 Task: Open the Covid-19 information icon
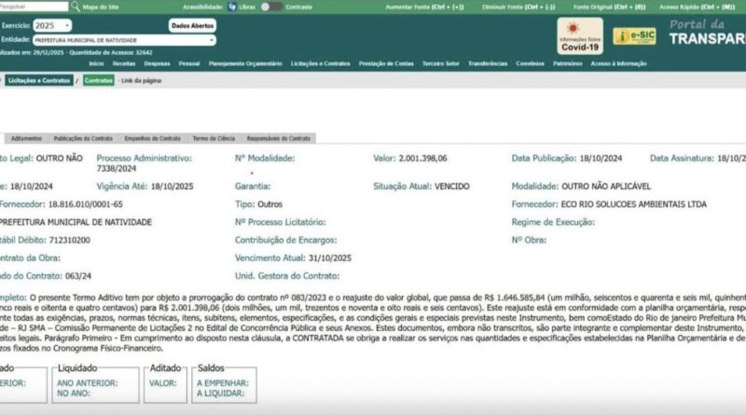coord(579,36)
